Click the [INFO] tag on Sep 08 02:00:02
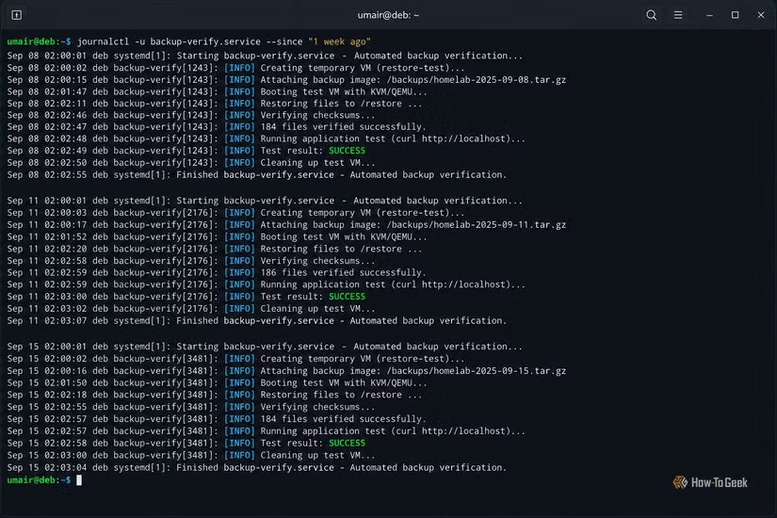The image size is (777, 518). pos(239,68)
